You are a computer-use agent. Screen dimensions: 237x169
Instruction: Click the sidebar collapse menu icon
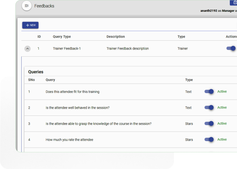click(27, 6)
